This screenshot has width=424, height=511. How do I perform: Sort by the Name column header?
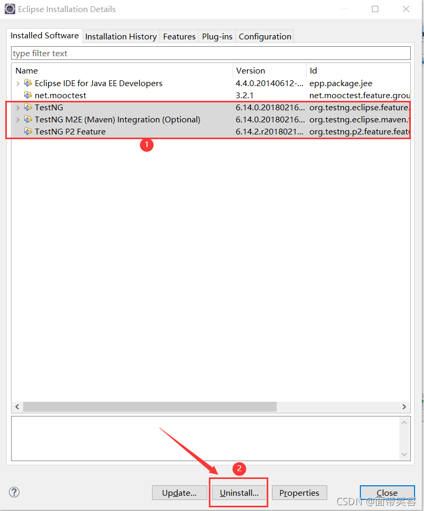tap(123, 71)
